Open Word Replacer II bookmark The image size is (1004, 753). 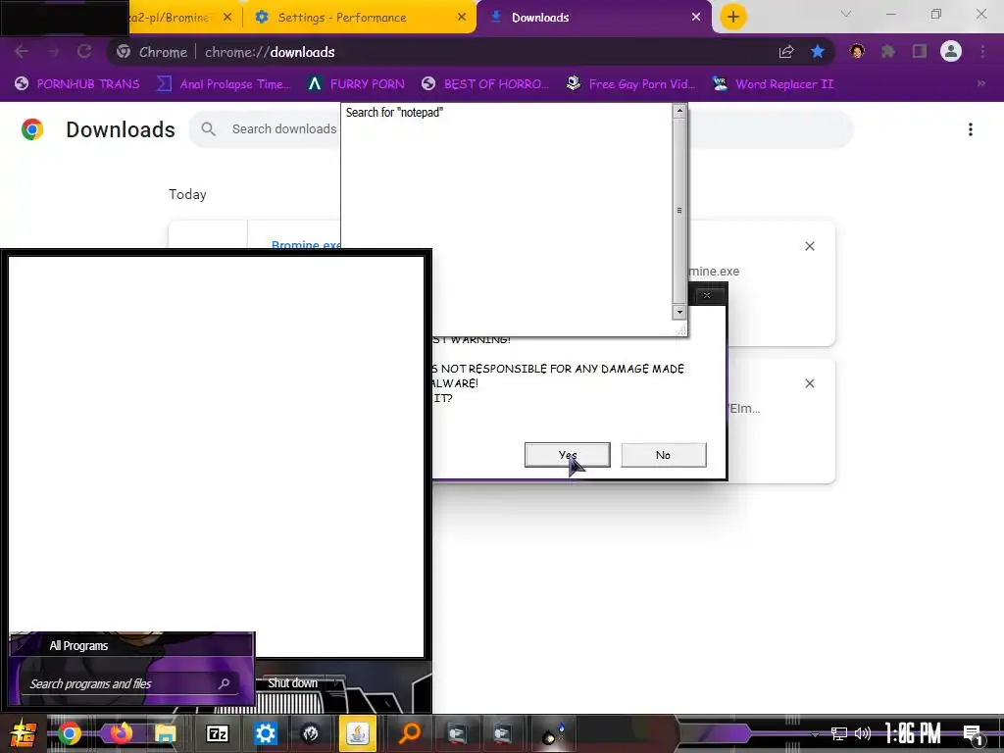pyautogui.click(x=774, y=84)
